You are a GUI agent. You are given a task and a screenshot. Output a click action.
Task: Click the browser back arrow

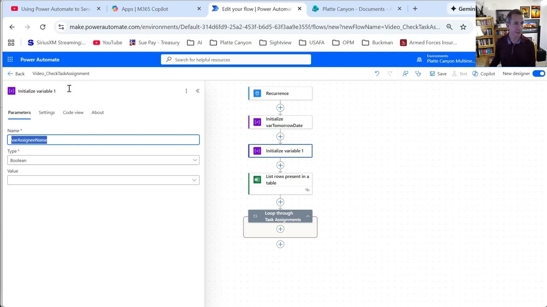(12, 27)
